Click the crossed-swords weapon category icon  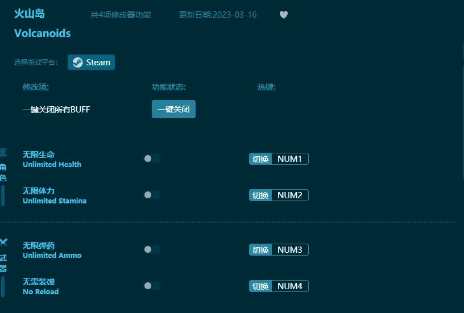click(x=3, y=243)
